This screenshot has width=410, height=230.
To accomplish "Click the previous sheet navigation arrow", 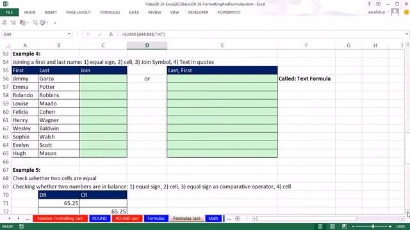I will 10,218.
